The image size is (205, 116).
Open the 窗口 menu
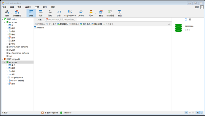(x=45, y=7)
